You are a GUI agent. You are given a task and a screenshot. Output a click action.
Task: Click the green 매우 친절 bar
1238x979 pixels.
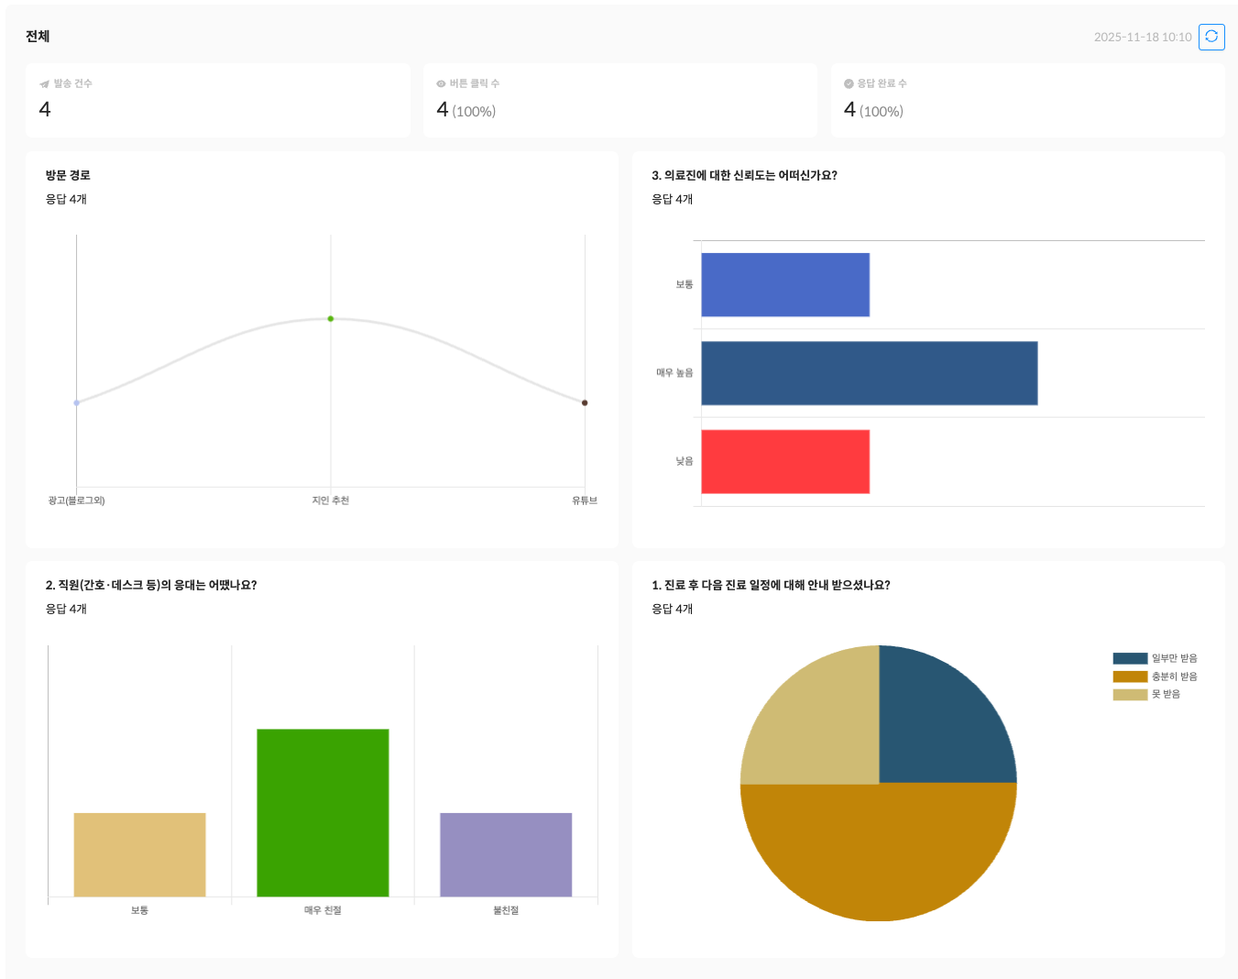point(323,813)
